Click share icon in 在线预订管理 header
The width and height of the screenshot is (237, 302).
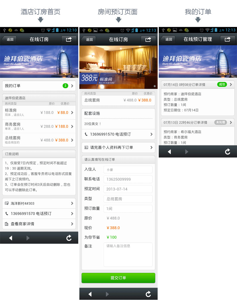click(227, 39)
